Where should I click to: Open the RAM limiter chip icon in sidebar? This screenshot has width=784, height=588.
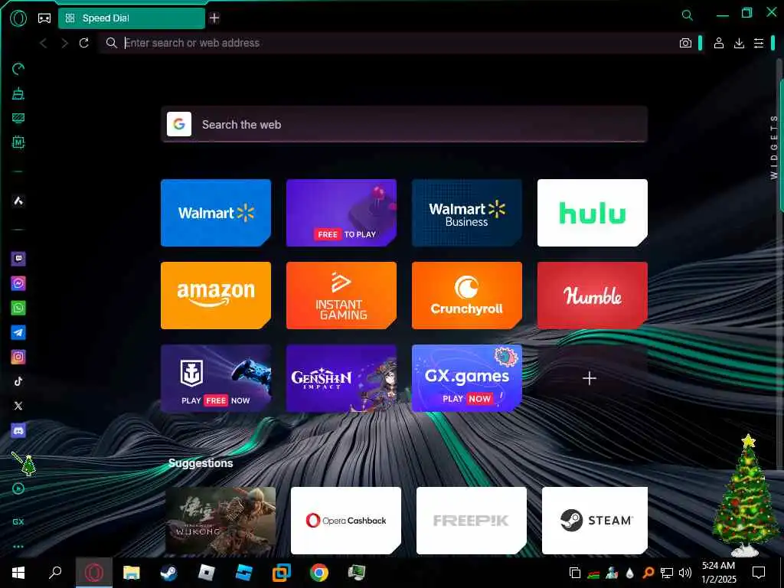18,142
